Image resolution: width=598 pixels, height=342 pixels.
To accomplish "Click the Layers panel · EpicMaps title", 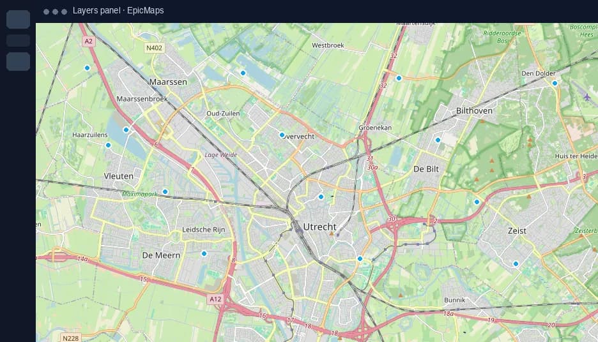I will 118,11.
